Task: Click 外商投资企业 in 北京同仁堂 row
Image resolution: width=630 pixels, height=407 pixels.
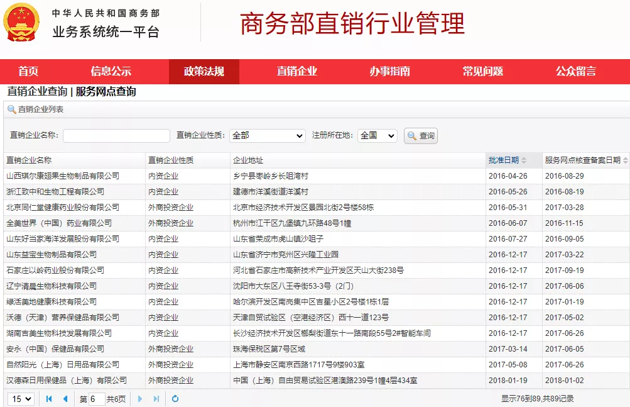Action: (x=171, y=208)
